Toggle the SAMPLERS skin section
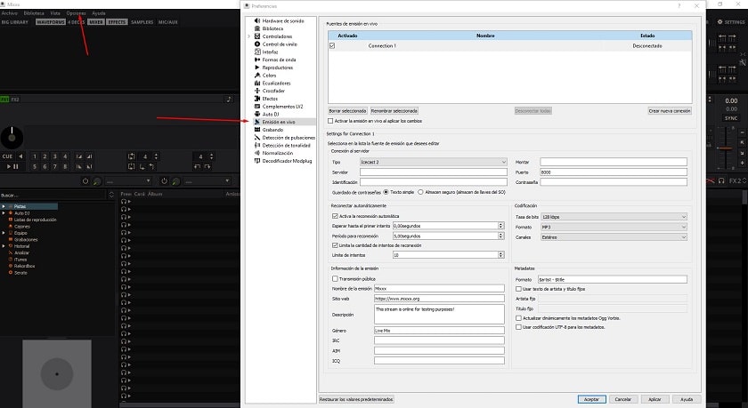 pos(142,22)
